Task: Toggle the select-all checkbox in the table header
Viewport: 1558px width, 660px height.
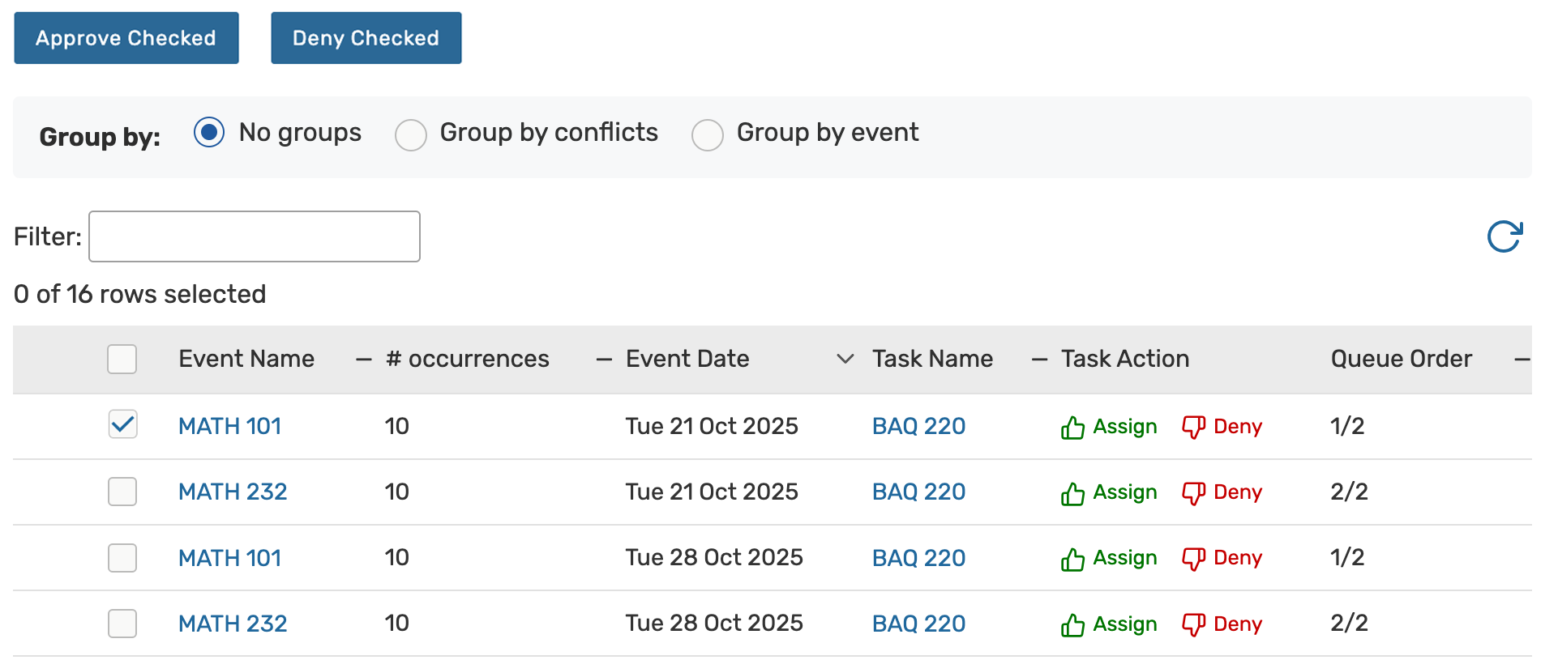Action: pyautogui.click(x=122, y=359)
